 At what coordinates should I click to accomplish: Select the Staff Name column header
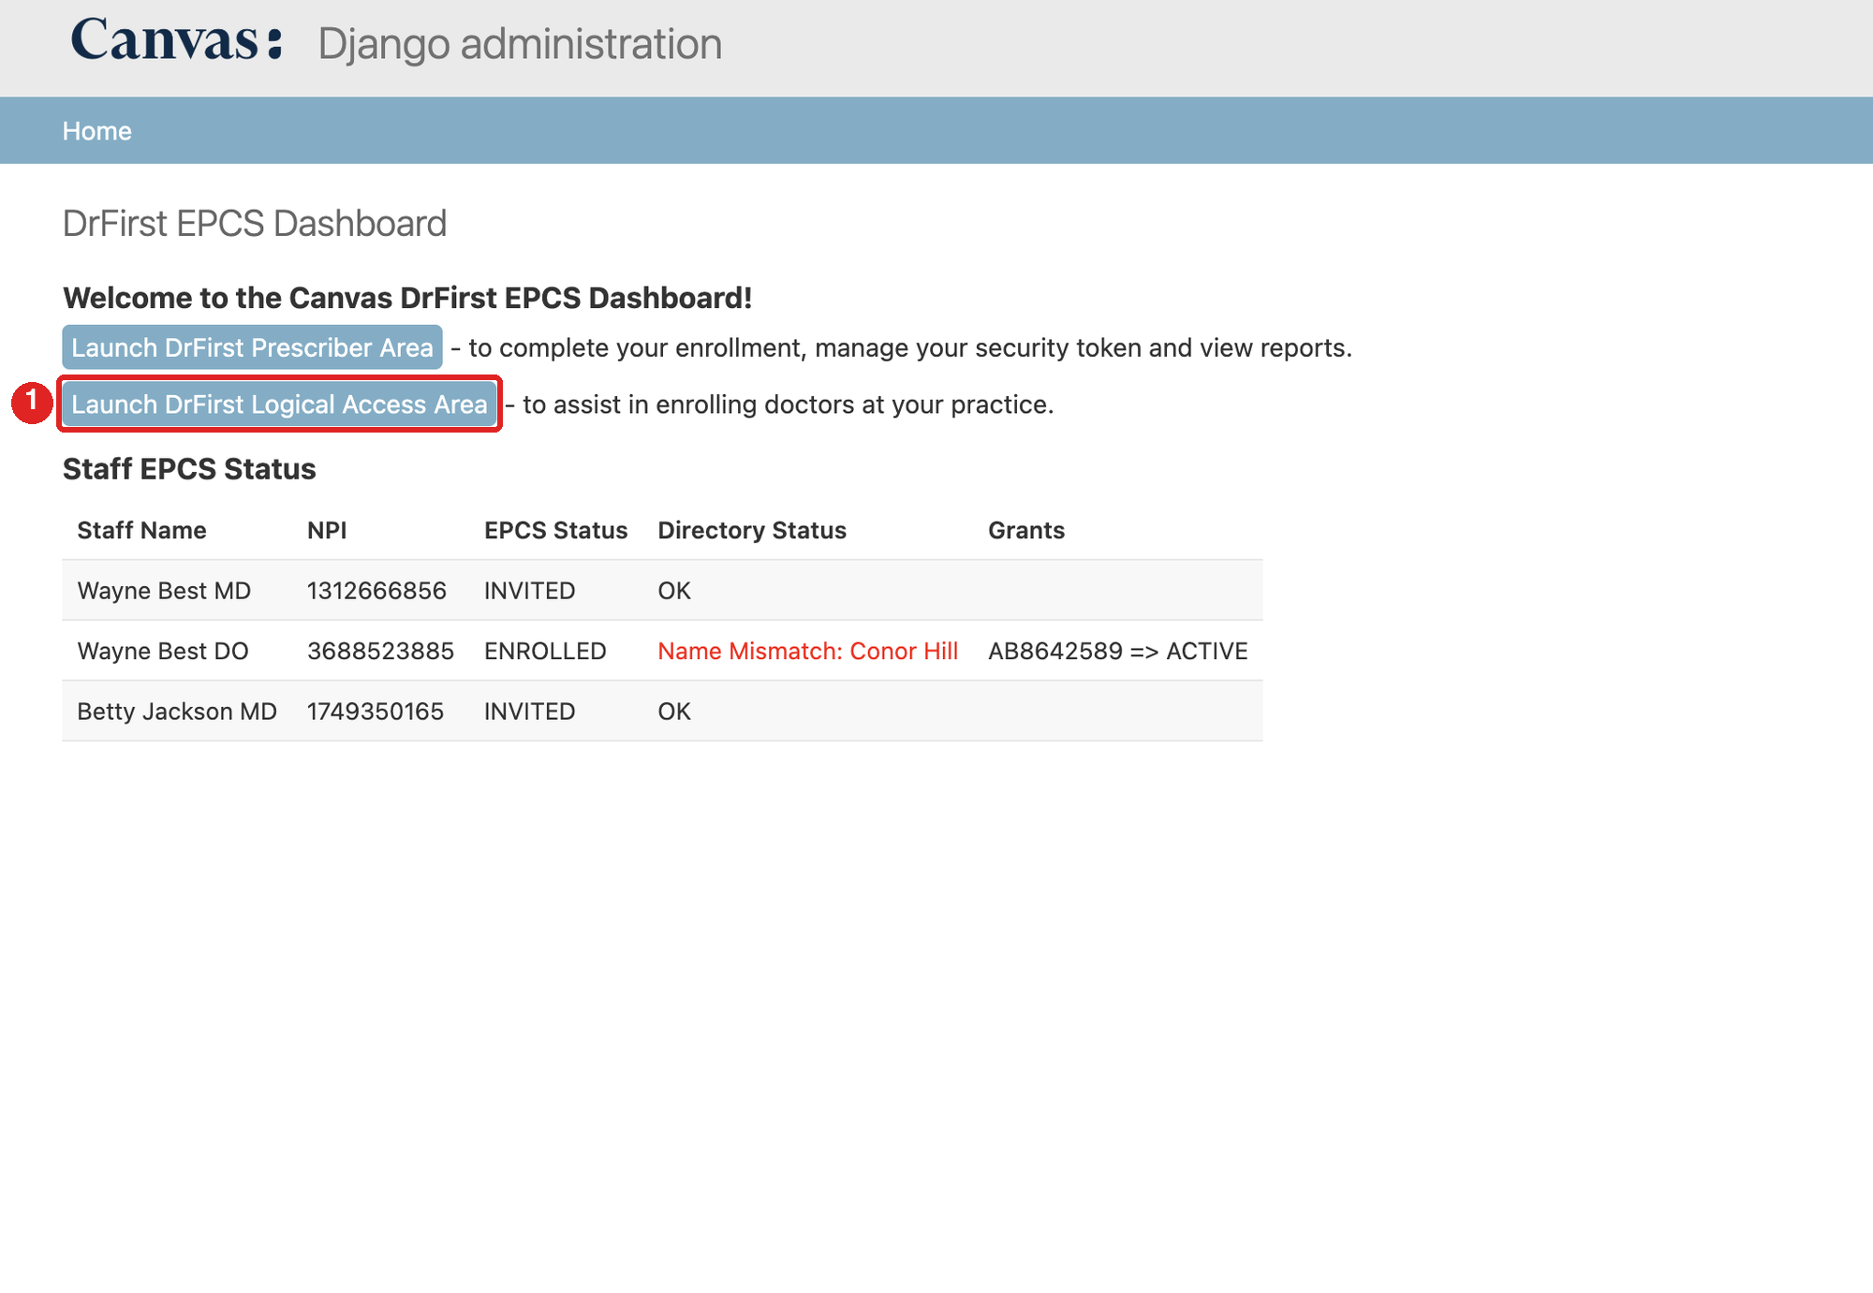141,530
